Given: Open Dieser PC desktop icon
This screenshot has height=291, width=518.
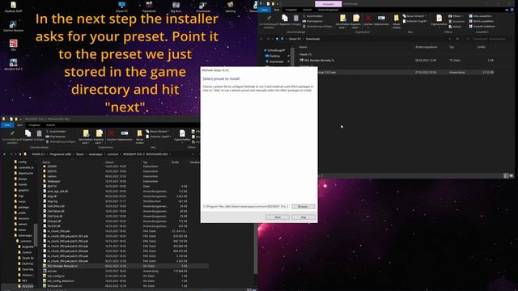Looking at the screenshot, I should click(x=121, y=6).
